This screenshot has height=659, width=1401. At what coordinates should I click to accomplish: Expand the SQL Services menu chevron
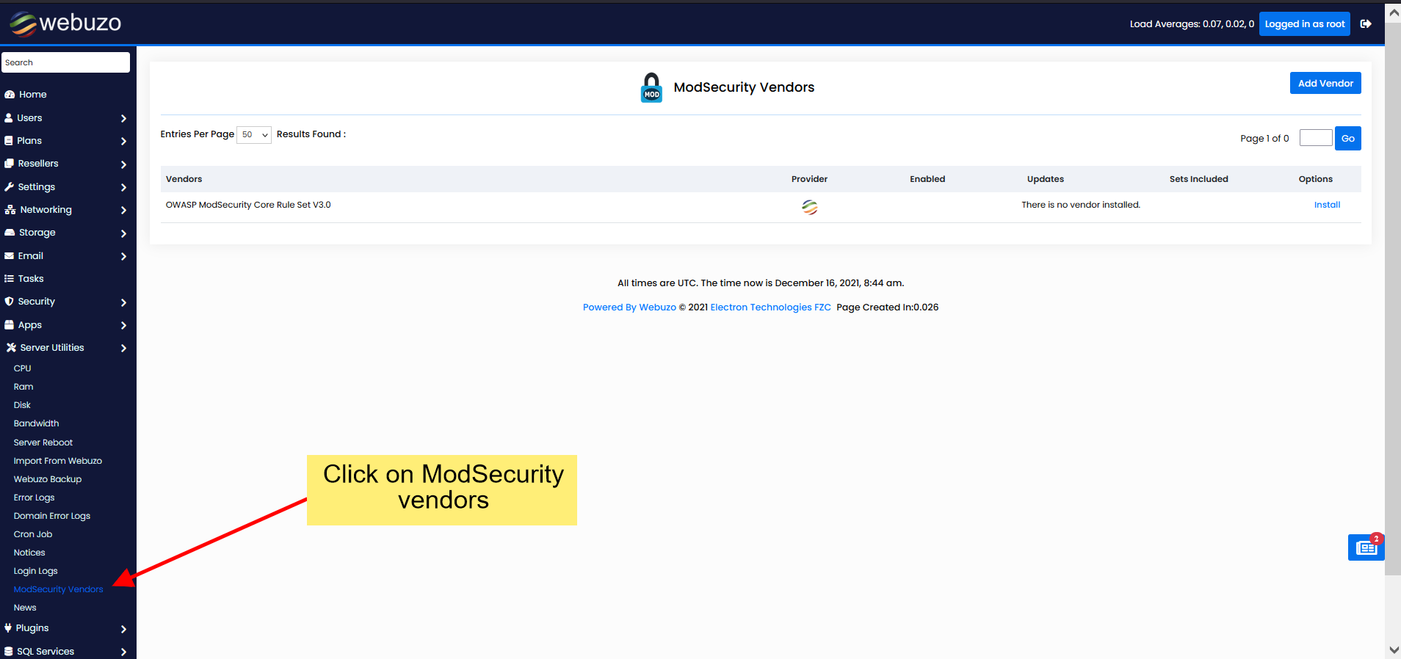coord(123,652)
